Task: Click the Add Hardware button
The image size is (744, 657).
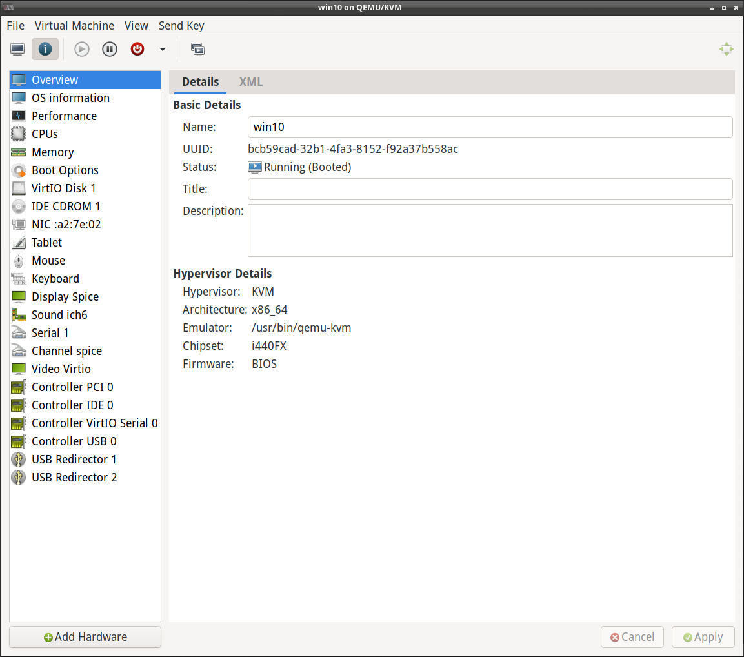Action: point(85,636)
